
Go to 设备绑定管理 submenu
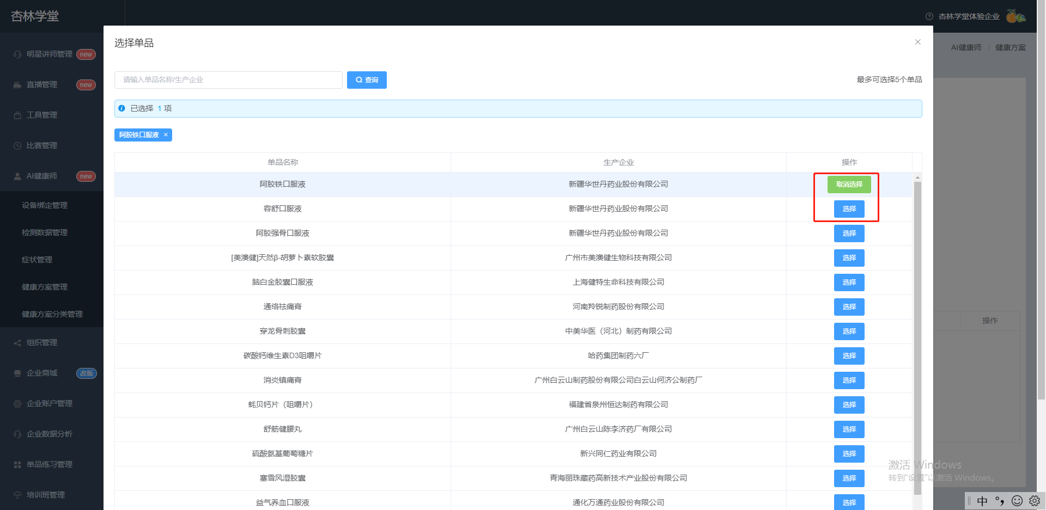click(52, 205)
